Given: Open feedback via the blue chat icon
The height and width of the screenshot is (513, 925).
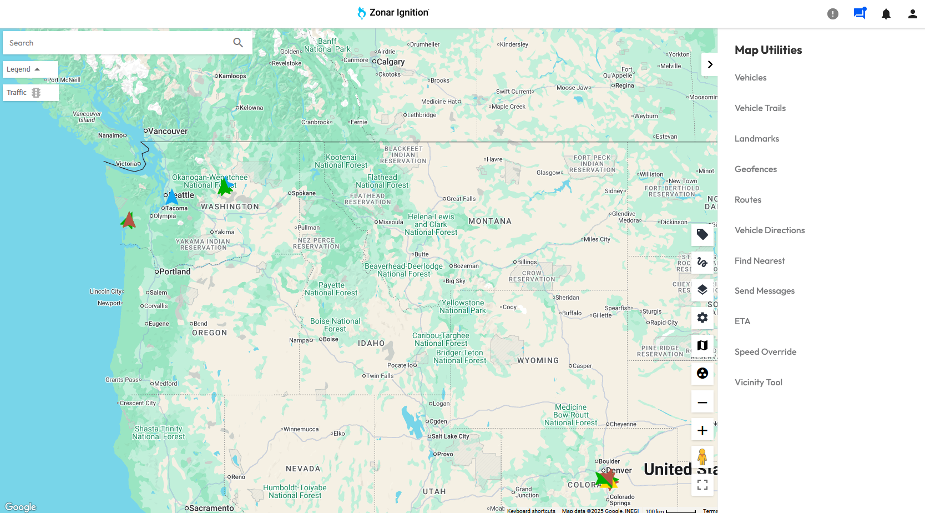Looking at the screenshot, I should [860, 13].
